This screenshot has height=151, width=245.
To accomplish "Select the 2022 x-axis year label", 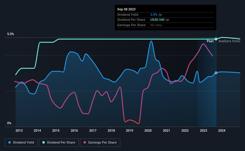I will tap(185, 130).
